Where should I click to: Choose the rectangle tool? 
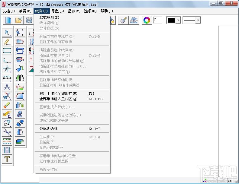[x=7, y=50]
